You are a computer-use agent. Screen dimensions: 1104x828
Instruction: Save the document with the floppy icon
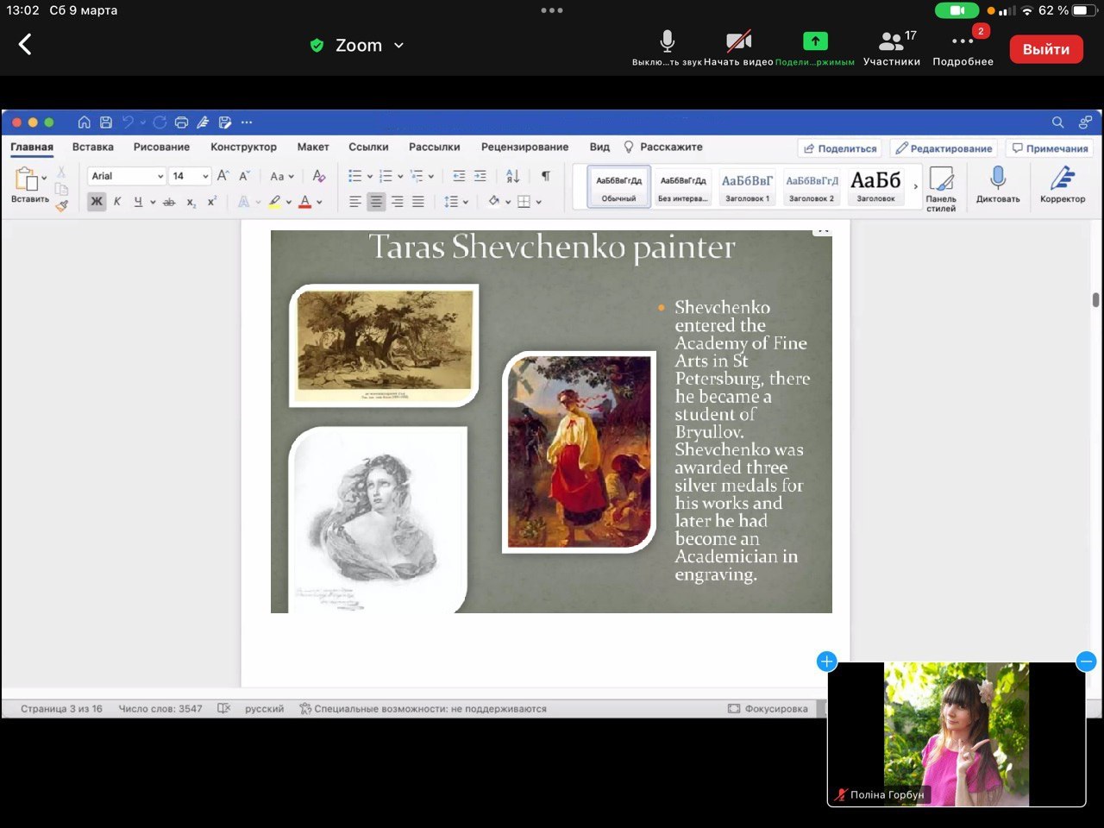pyautogui.click(x=106, y=122)
